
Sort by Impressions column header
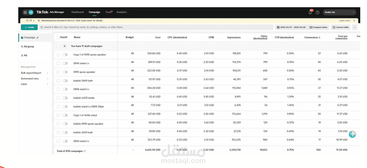[234, 38]
